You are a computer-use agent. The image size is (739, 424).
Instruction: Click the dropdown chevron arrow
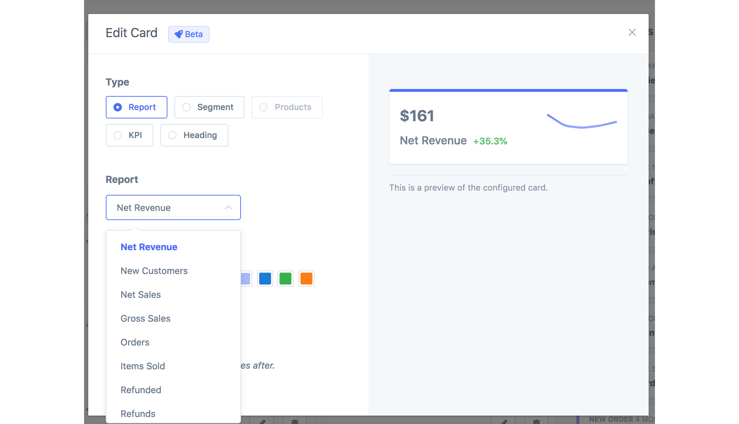[x=228, y=207]
